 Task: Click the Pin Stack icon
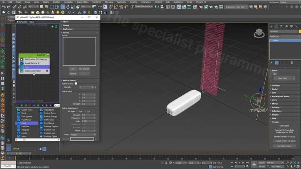click(x=271, y=62)
